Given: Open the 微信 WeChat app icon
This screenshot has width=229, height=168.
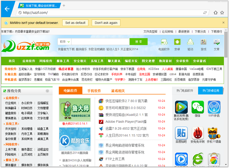Looking at the screenshot, I should tap(198, 107).
